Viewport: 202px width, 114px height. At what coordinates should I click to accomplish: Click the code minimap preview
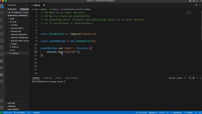pyautogui.click(x=191, y=12)
